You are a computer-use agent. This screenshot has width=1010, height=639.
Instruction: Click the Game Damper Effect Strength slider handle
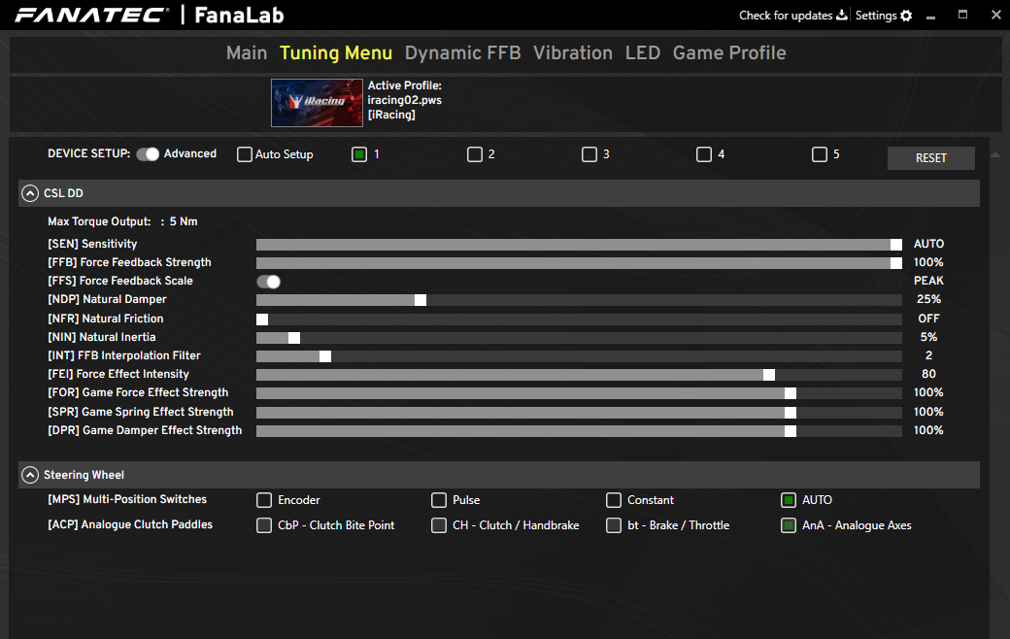tap(791, 431)
